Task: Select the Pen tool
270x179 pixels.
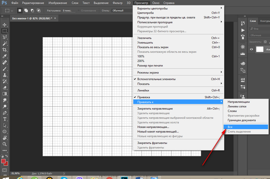Action: pyautogui.click(x=4, y=113)
